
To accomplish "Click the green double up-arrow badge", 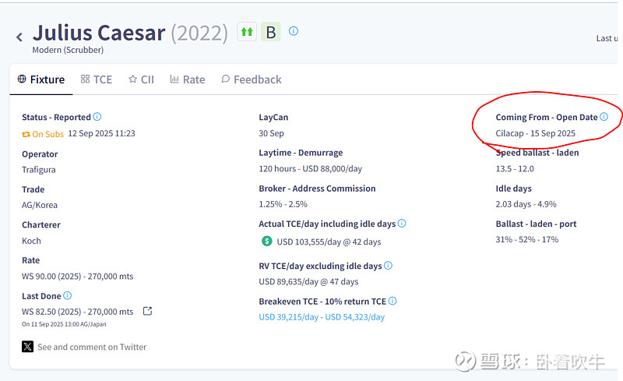I will 247,31.
